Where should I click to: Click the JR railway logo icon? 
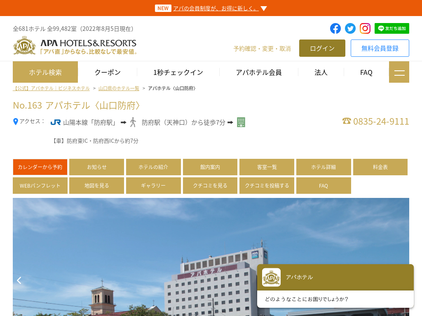click(56, 123)
